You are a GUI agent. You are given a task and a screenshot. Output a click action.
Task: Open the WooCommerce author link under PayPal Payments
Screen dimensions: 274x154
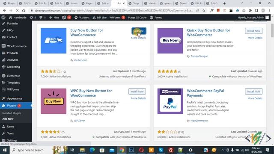(199, 121)
